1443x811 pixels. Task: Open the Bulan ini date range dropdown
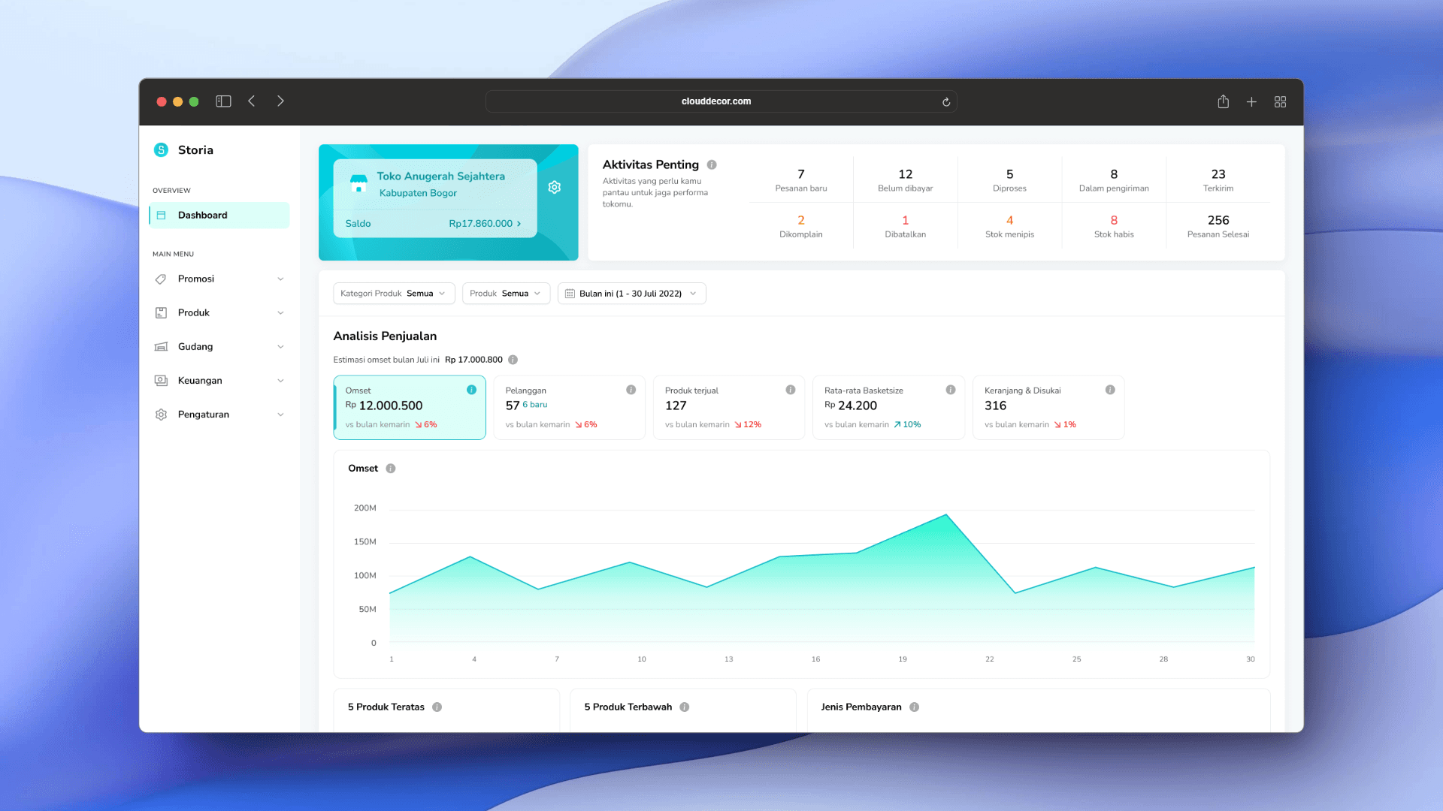click(x=631, y=294)
